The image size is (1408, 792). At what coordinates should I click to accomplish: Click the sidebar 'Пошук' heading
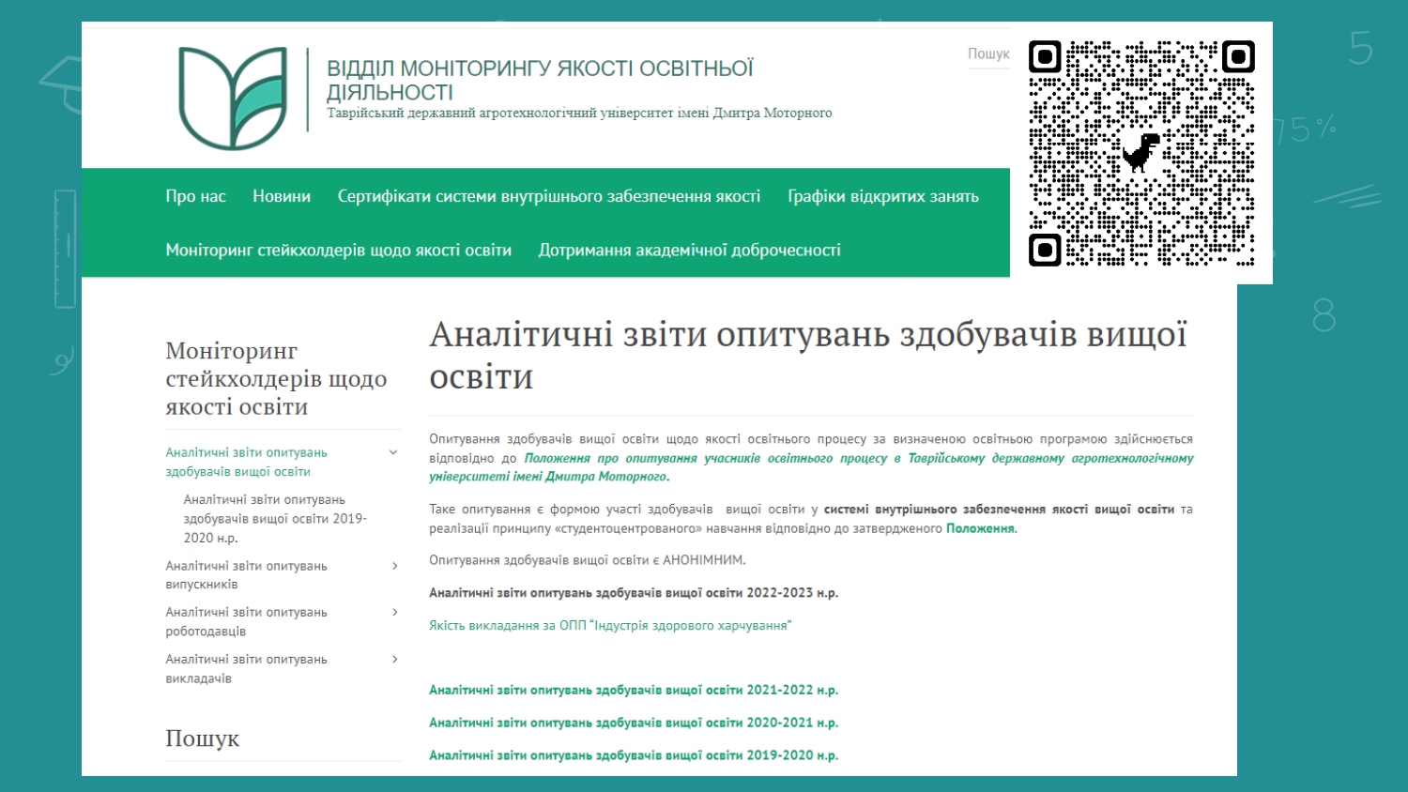pos(203,739)
